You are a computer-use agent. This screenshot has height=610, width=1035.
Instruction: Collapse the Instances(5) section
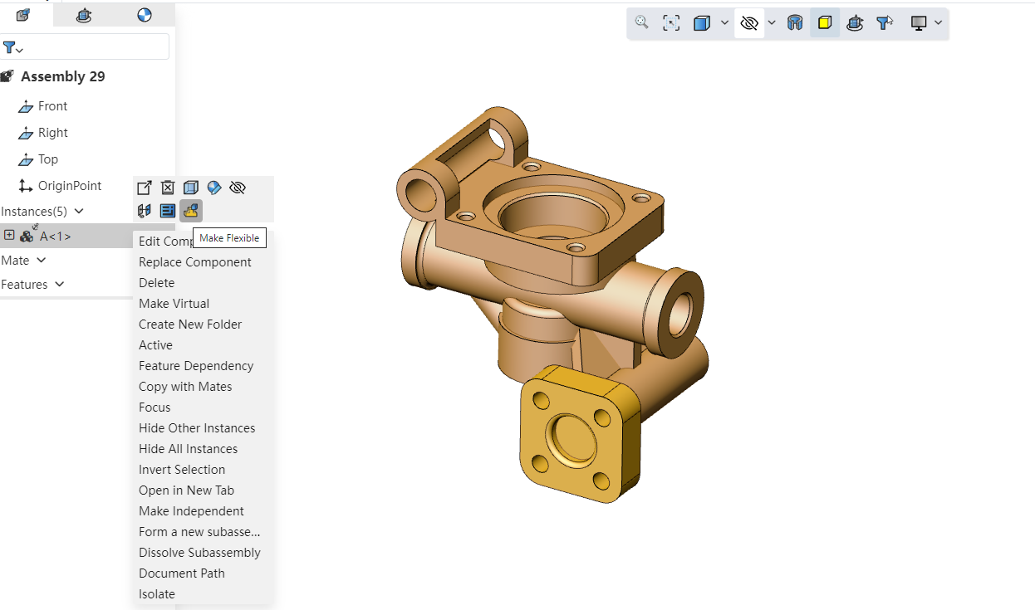[x=78, y=212]
